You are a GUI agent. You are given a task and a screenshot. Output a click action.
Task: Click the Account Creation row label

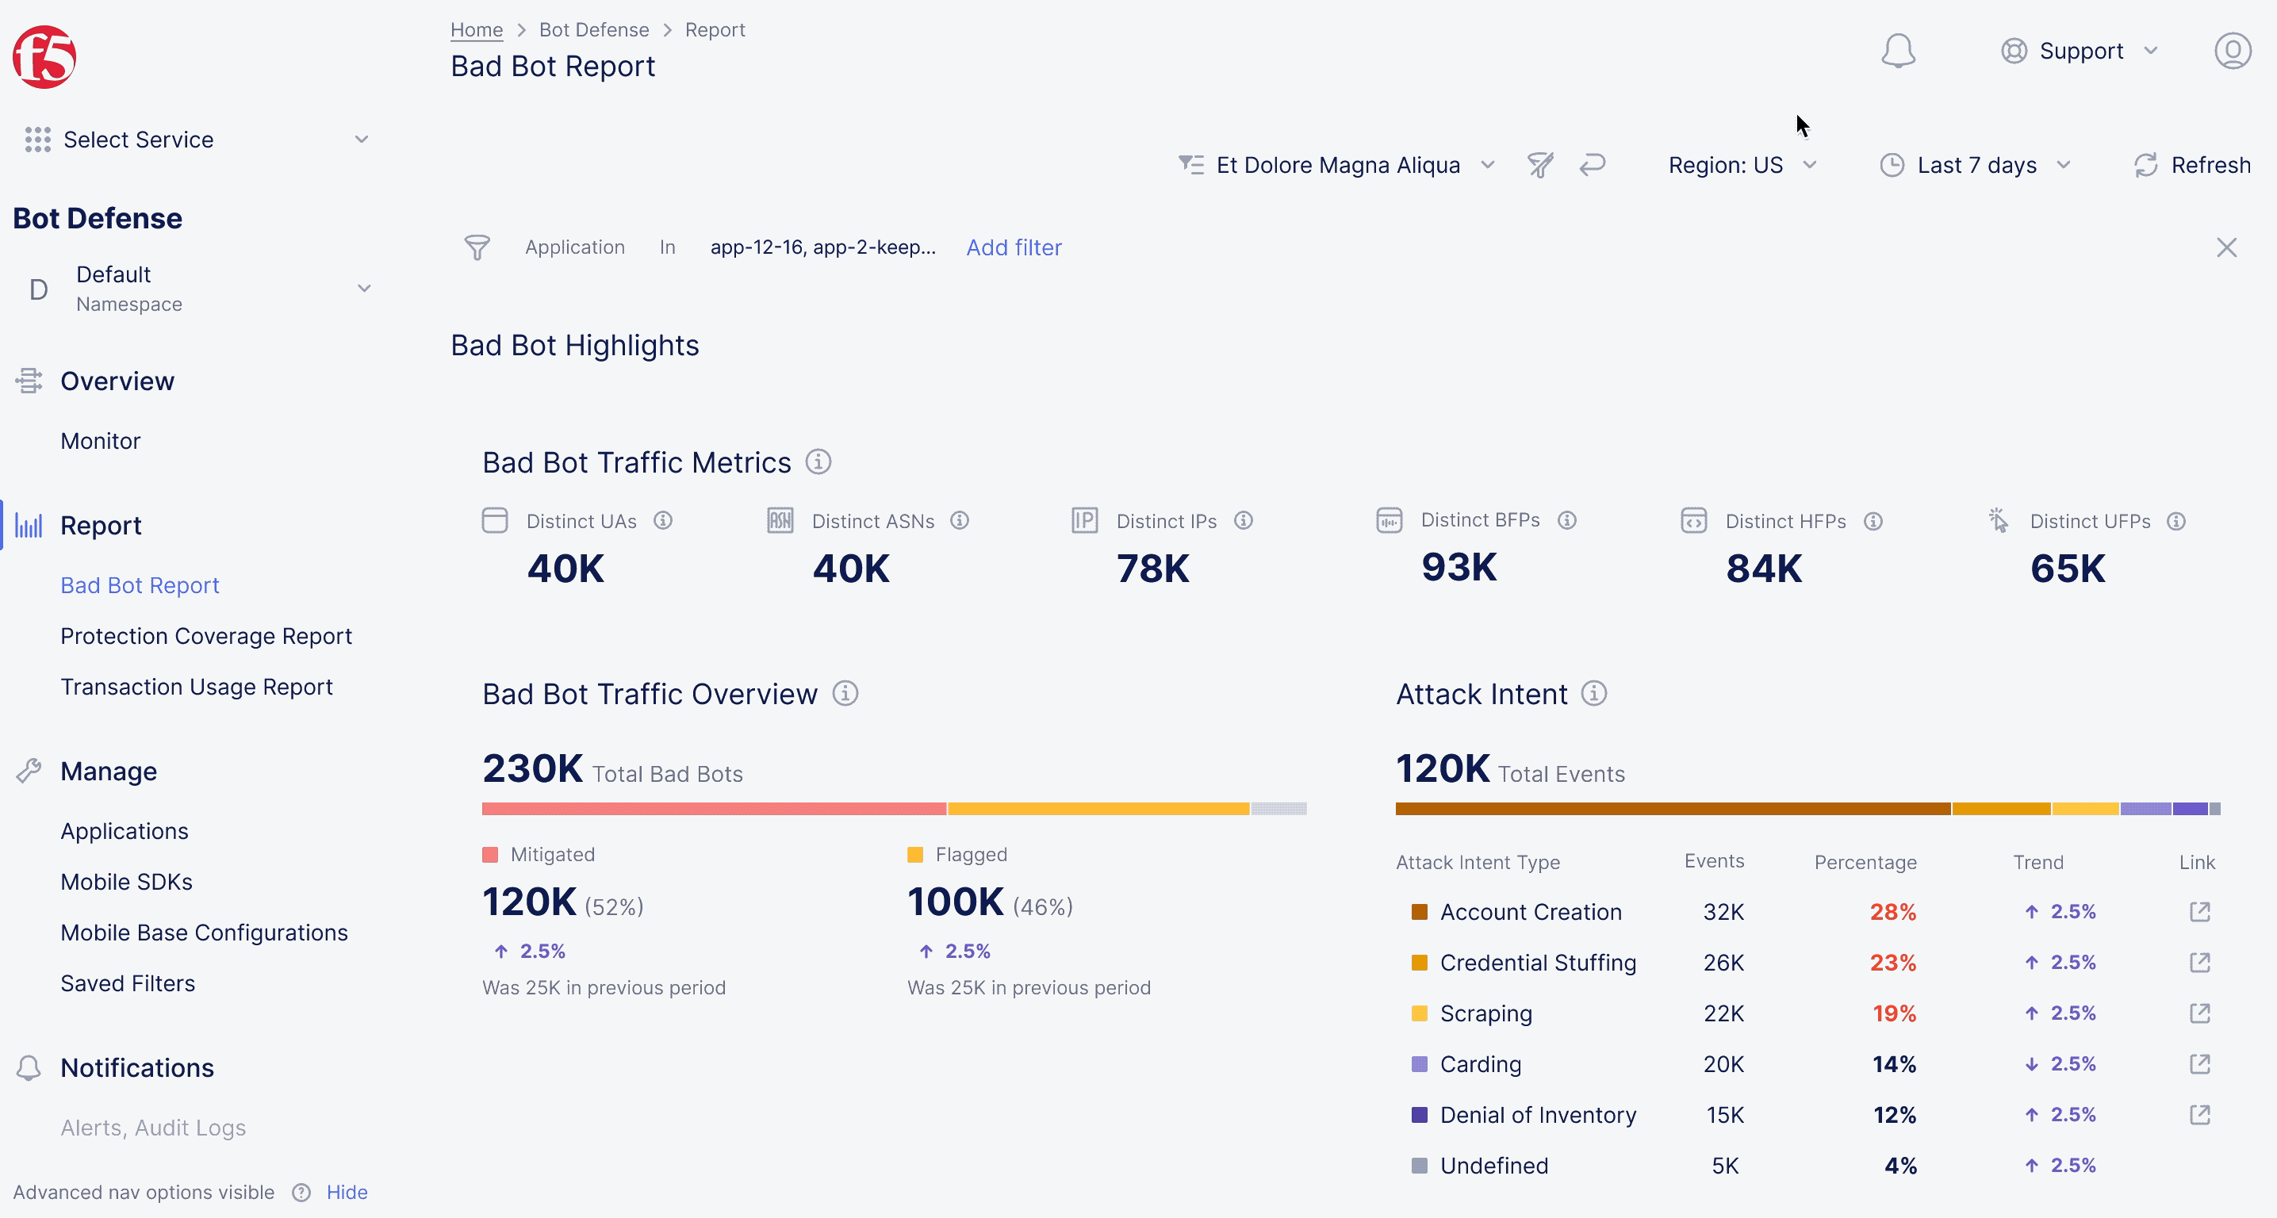tap(1531, 912)
